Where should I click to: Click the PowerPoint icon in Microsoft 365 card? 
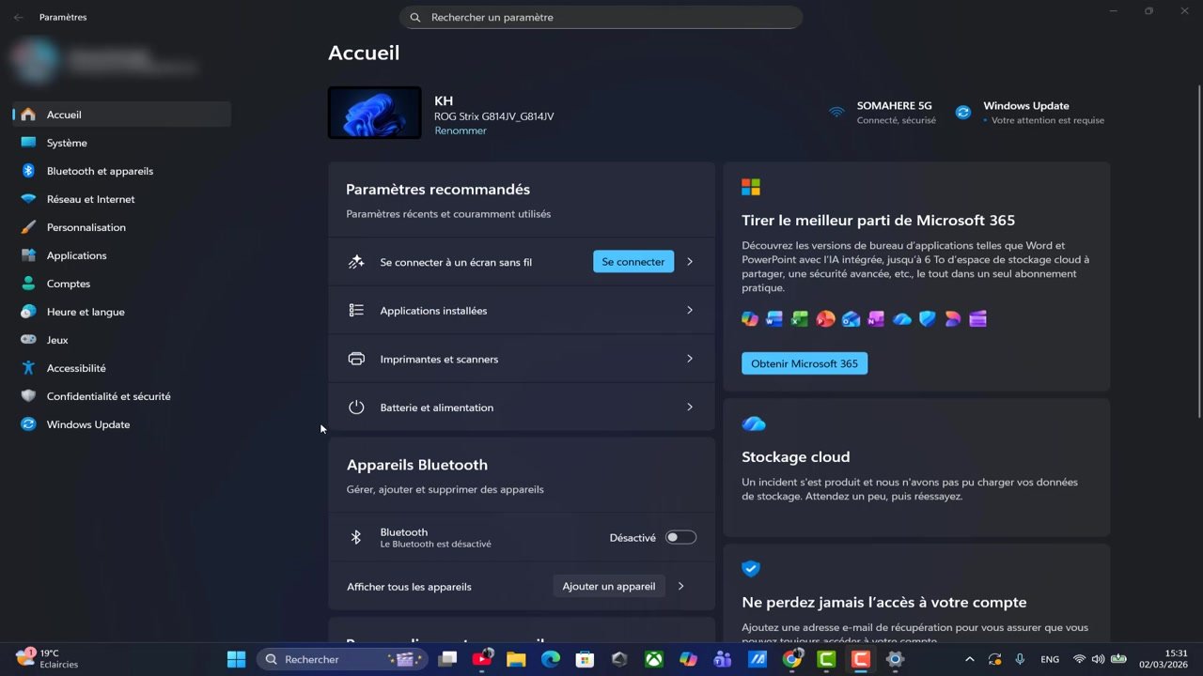(x=825, y=319)
